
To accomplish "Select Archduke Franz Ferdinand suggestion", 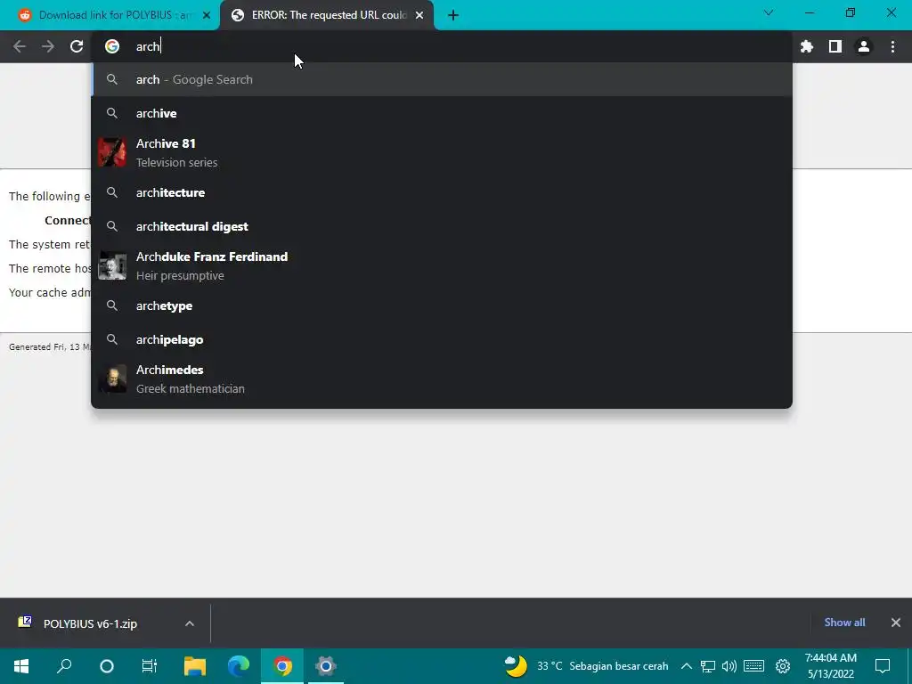I will (x=442, y=265).
